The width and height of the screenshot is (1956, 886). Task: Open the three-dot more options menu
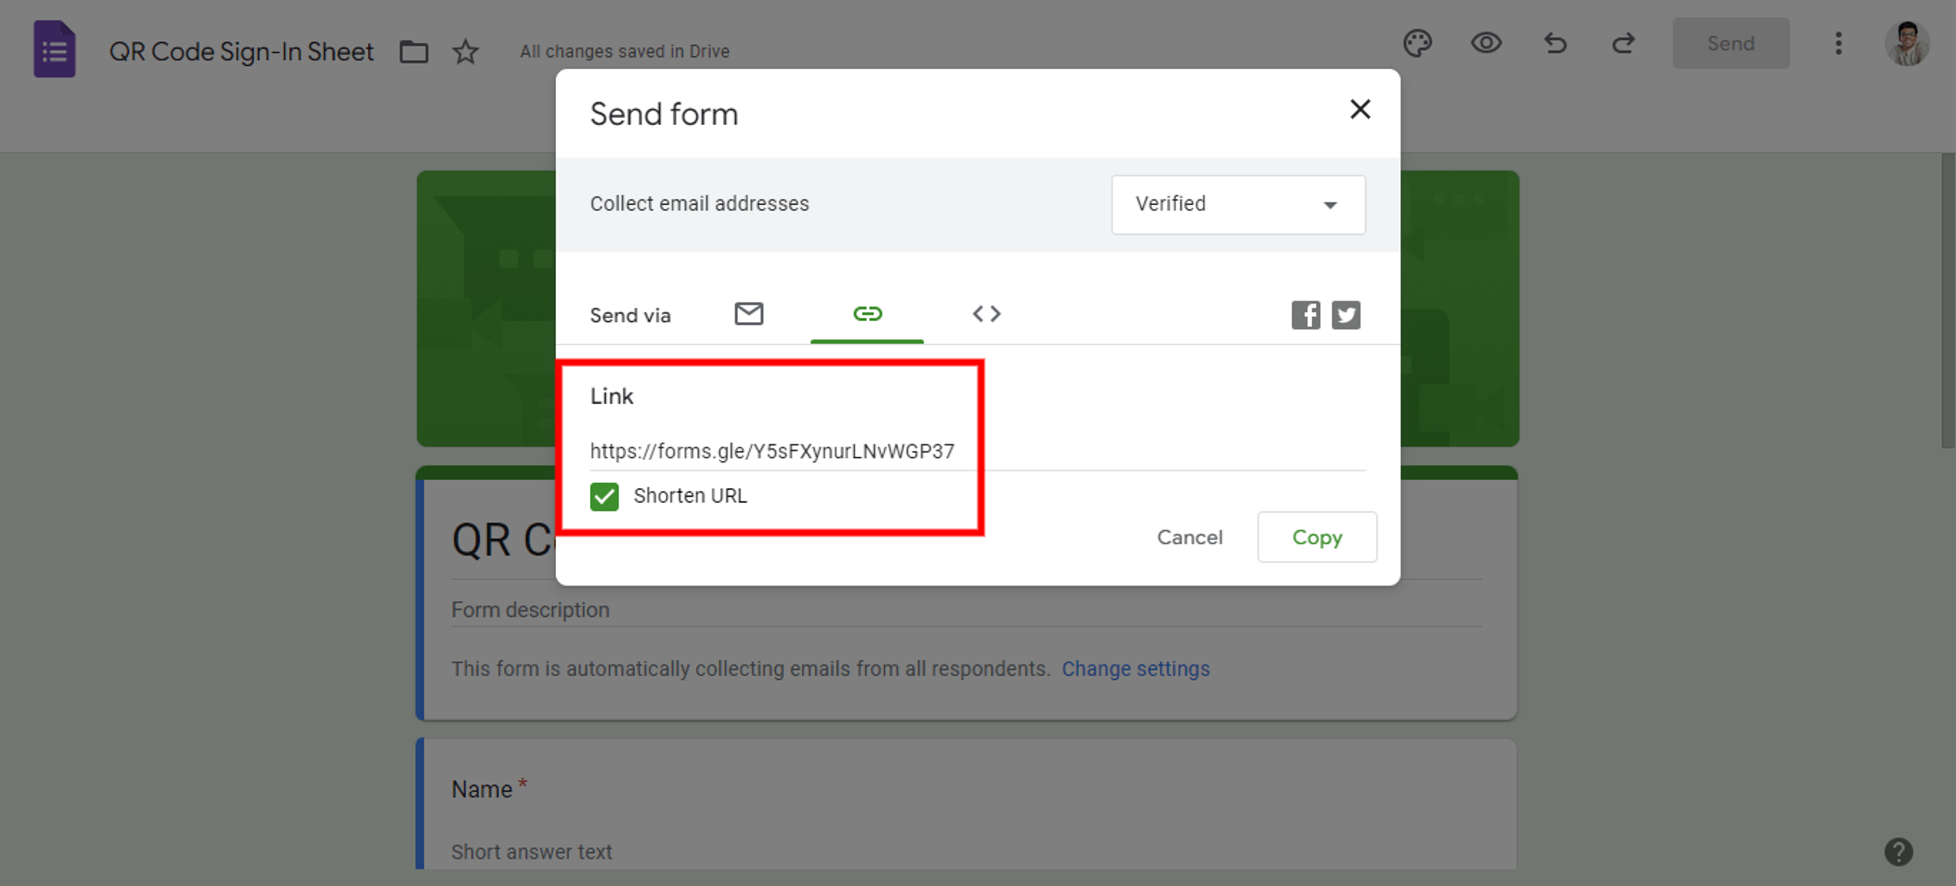pos(1838,43)
